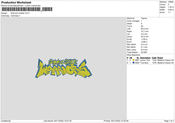
Task: Click the Stop Sequence heading
Action: tap(134, 55)
